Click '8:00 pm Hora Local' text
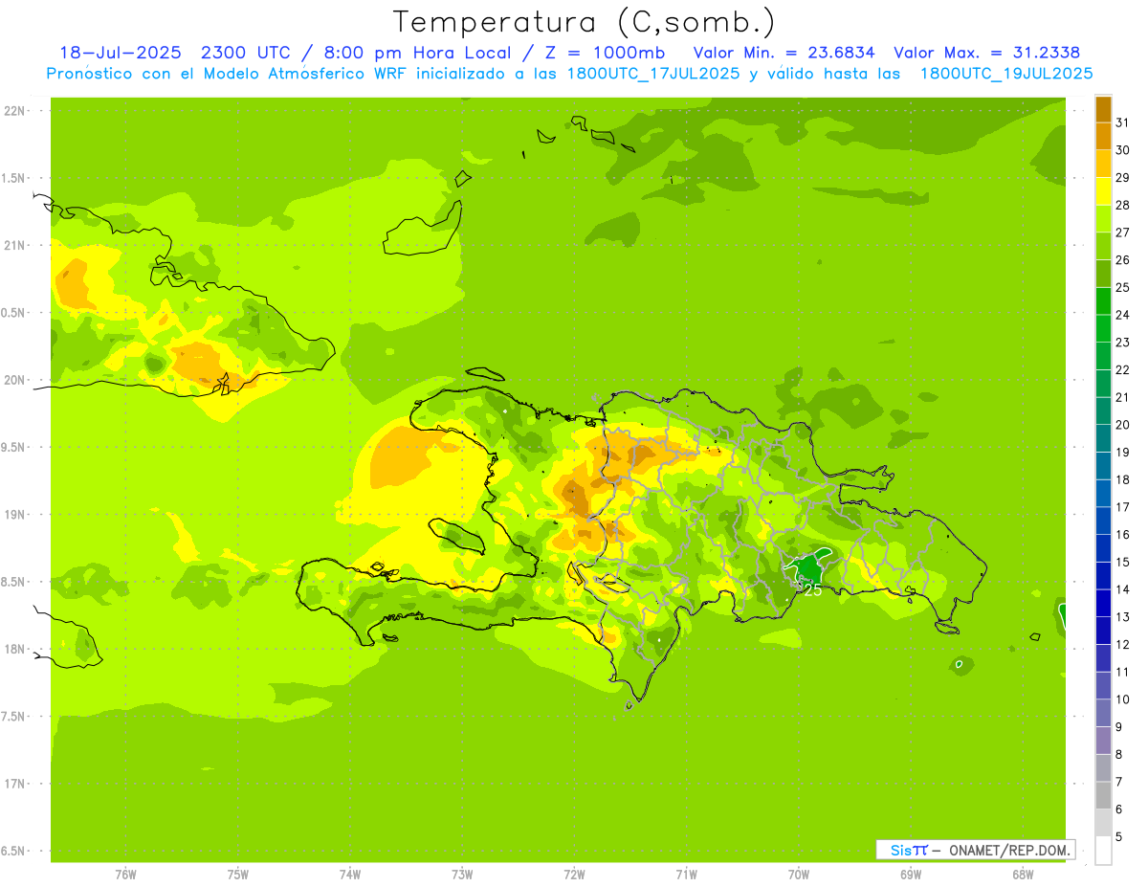The width and height of the screenshot is (1148, 887). pyautogui.click(x=417, y=53)
